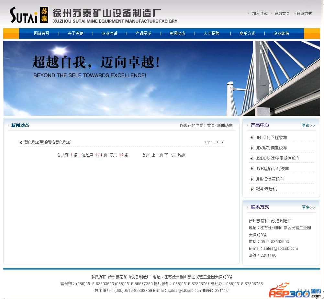
Task: Click sidebar email sales@stkssb.com
Action: tap(281, 249)
